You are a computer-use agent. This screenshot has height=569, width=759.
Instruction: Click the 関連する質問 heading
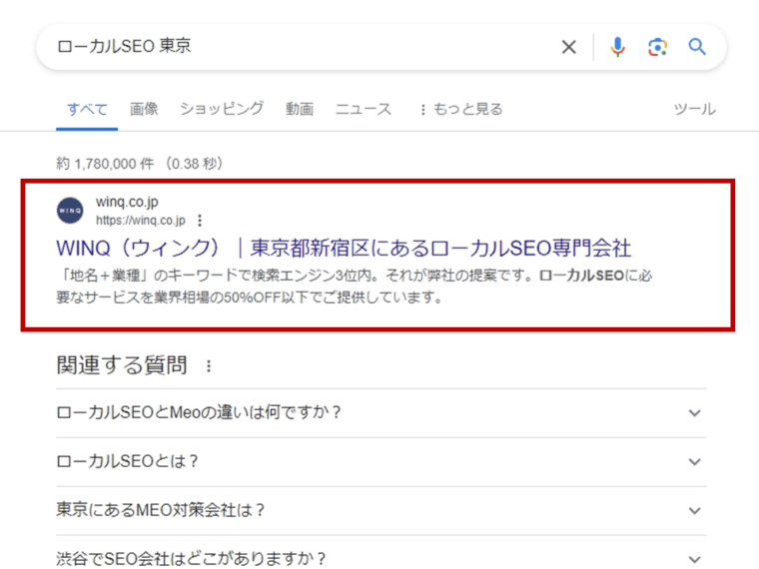[x=122, y=365]
